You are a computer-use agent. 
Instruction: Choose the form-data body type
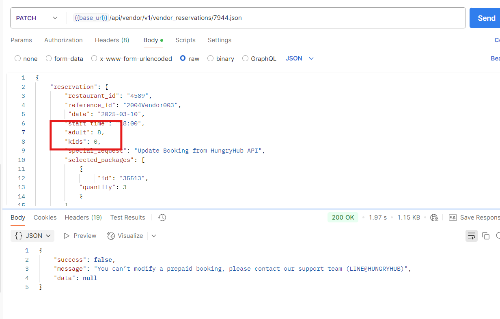click(49, 58)
